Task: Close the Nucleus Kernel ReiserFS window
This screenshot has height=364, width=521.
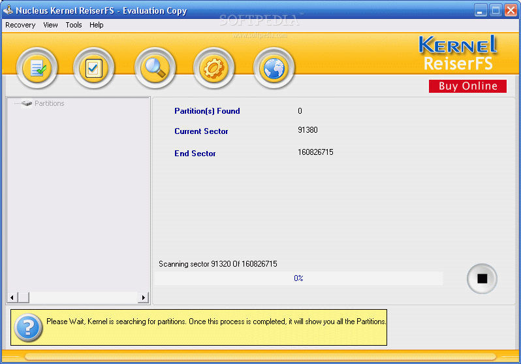Action: click(511, 10)
